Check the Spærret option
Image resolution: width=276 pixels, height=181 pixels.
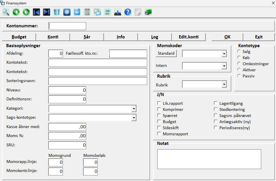159,115
